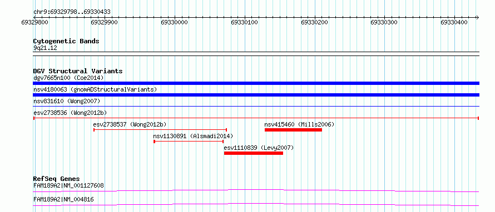The image size is (495, 212).
Task: Select the esv1110839 (Levy2007) thick red bar
Action: coord(254,153)
